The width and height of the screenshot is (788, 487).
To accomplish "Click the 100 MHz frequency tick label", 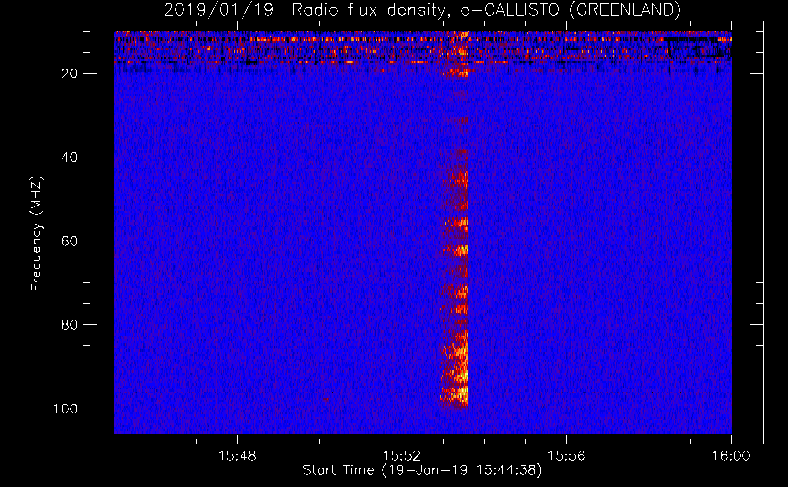I will 66,409.
